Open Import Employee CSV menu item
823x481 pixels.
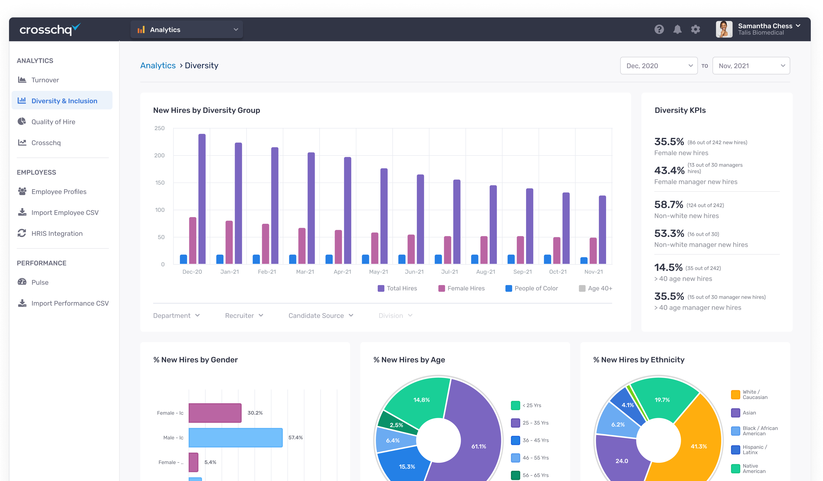[65, 213]
